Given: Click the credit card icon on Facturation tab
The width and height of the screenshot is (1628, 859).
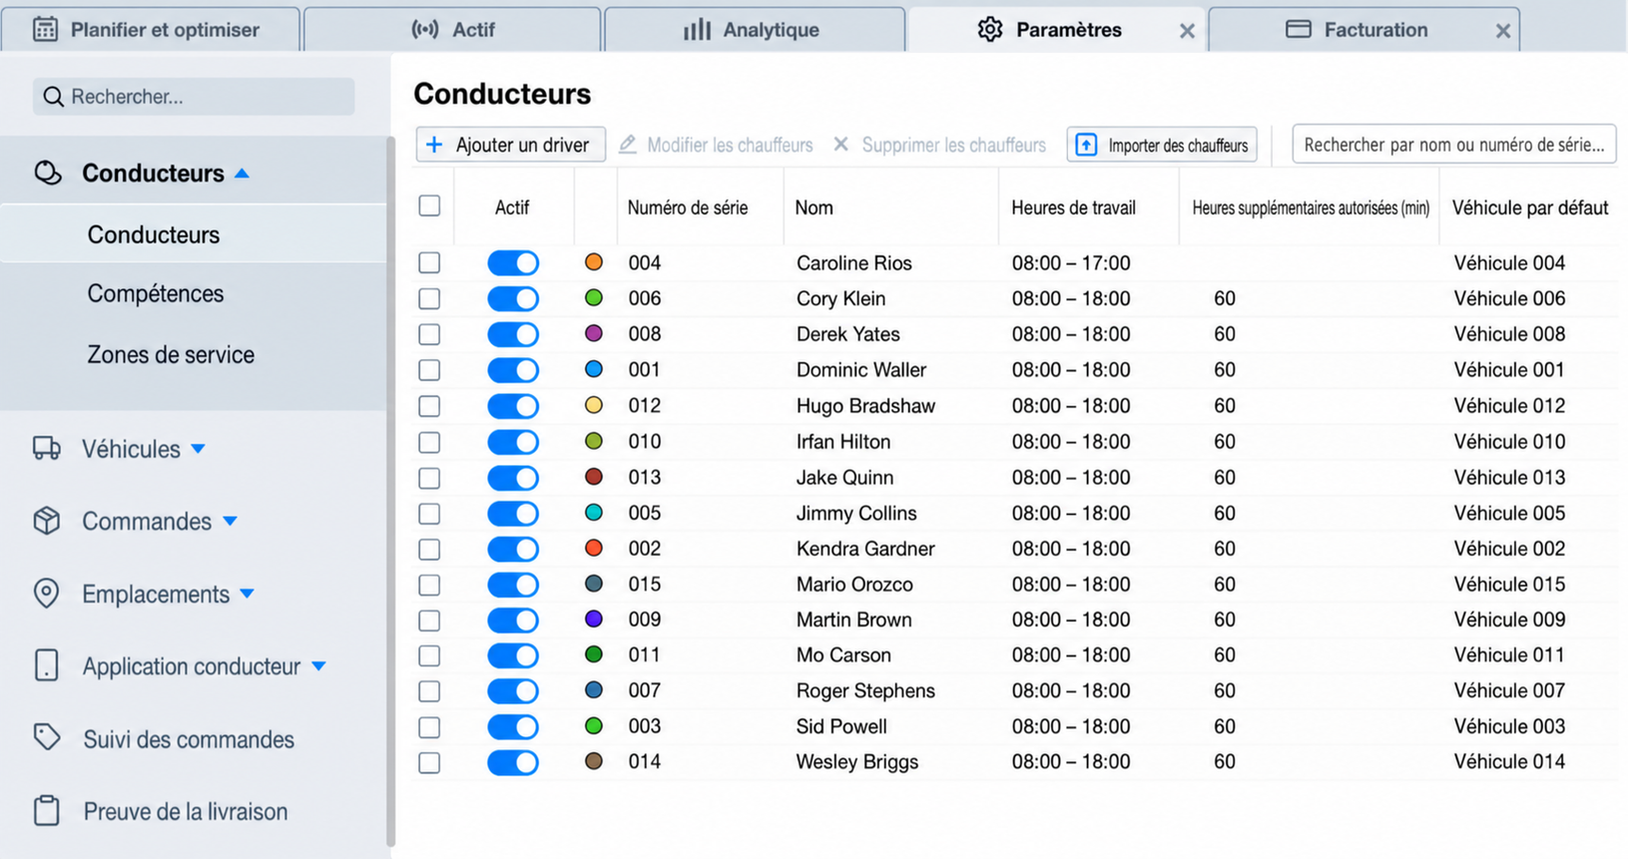Looking at the screenshot, I should [x=1298, y=29].
